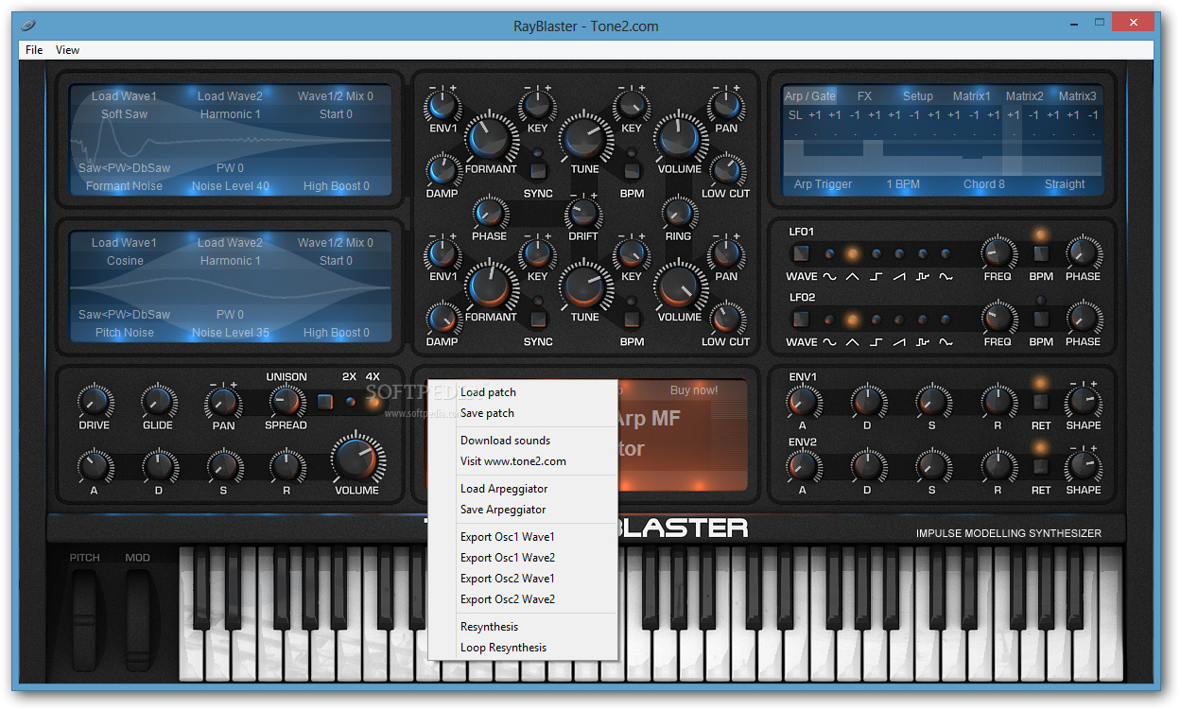Screen dimensions: 1180x710
Task: Select the sine waveform icon in LFO2
Action: 828,342
